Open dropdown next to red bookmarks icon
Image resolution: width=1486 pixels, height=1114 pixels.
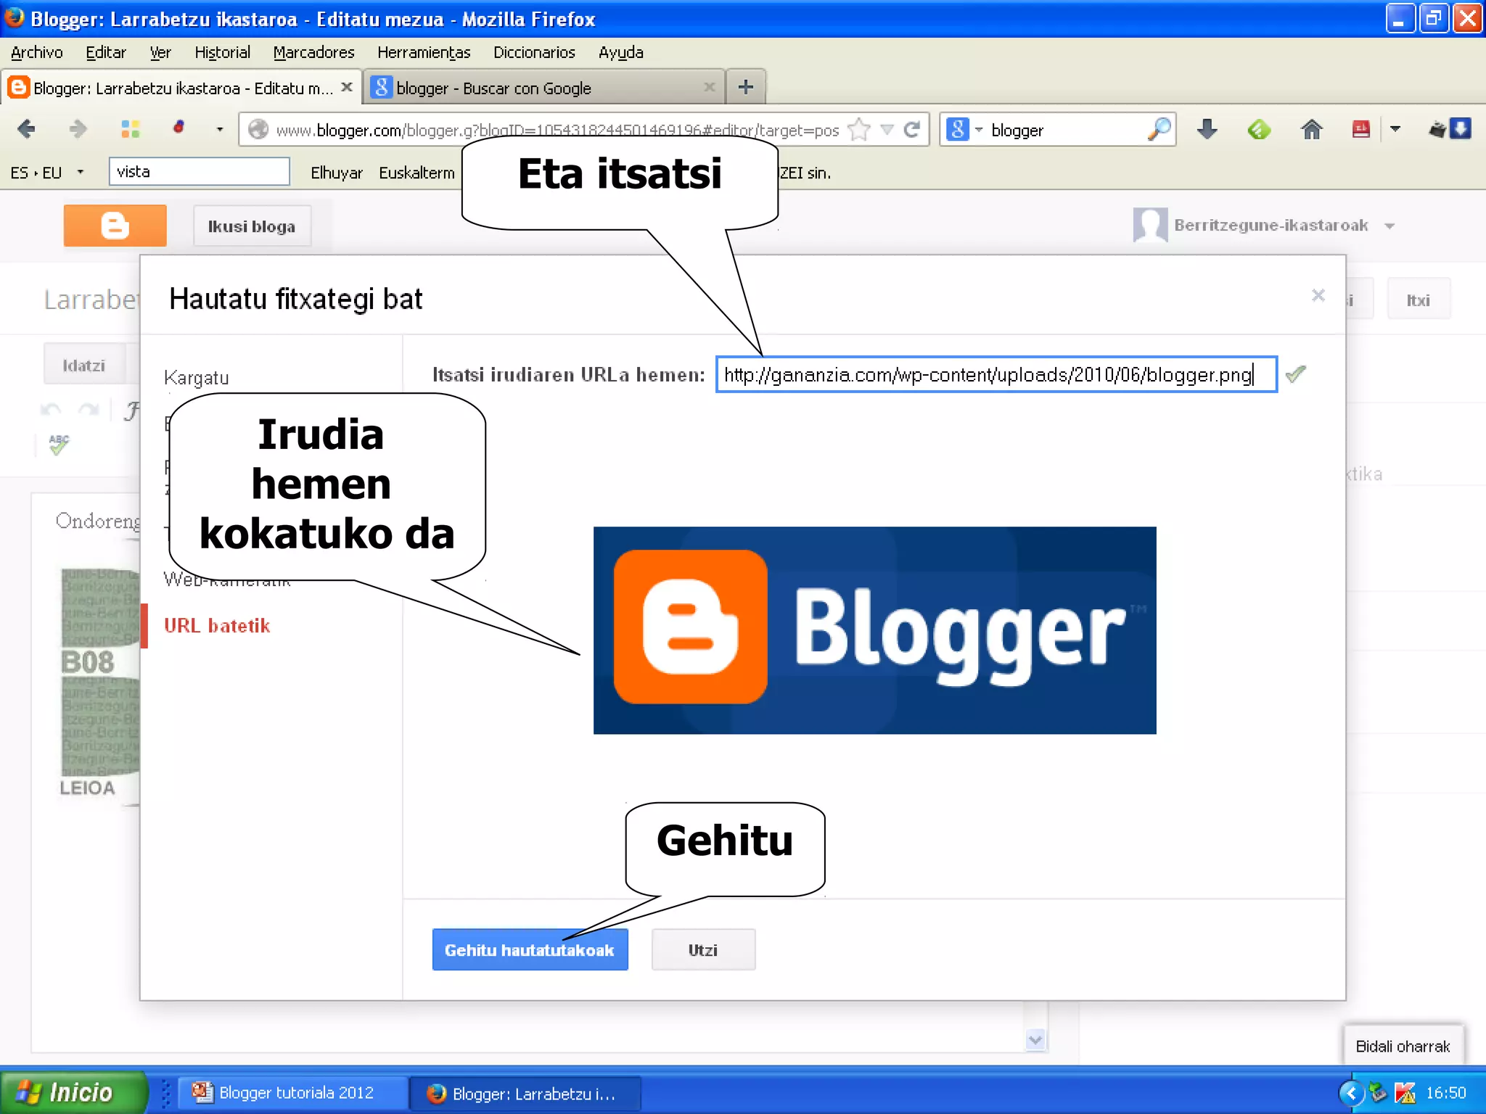1395,130
